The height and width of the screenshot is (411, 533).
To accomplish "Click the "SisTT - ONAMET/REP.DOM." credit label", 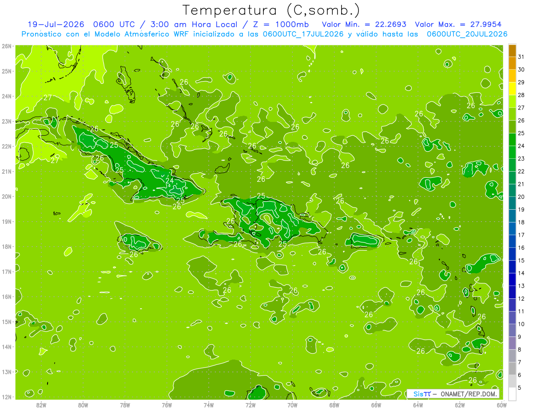I will [x=453, y=394].
